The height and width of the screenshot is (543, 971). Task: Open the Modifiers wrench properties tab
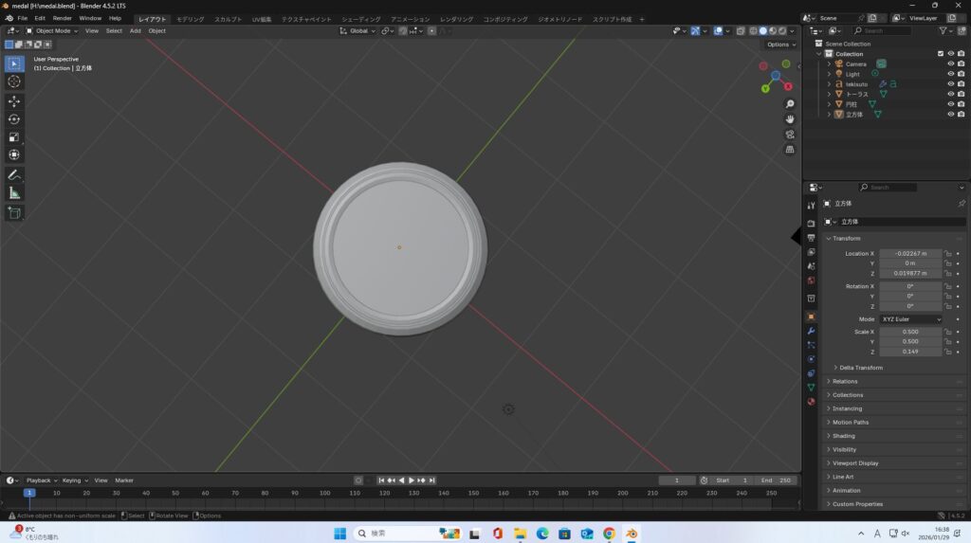811,331
